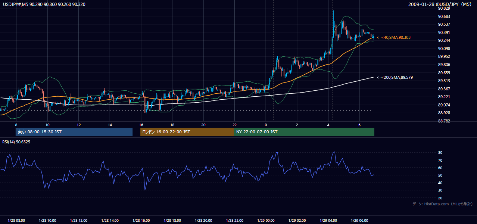The image size is (477, 224).
Task: Click RSI scale value 30
Action: (440, 190)
